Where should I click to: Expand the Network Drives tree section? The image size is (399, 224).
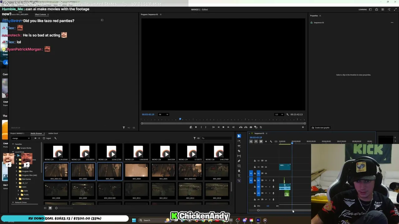click(13, 203)
